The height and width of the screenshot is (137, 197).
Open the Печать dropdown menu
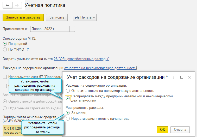tap(85, 17)
